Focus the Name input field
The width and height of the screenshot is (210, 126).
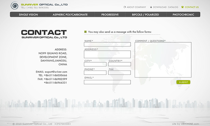(x=107, y=44)
